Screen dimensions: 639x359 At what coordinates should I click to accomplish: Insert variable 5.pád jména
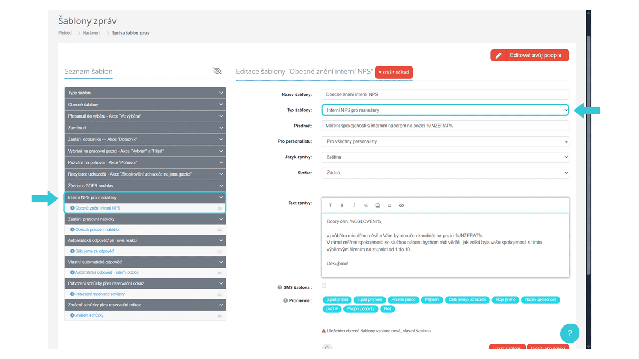click(x=337, y=300)
